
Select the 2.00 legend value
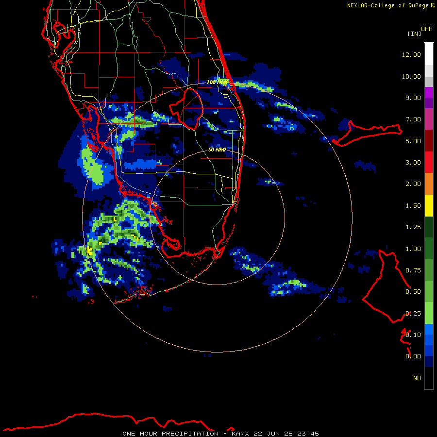pyautogui.click(x=413, y=184)
